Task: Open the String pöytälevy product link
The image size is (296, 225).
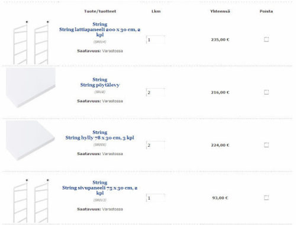Action: point(100,85)
